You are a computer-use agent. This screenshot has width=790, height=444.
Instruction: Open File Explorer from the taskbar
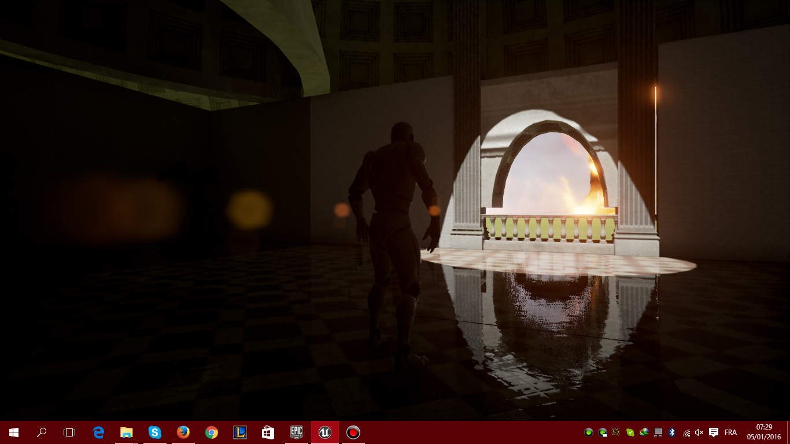tap(126, 432)
